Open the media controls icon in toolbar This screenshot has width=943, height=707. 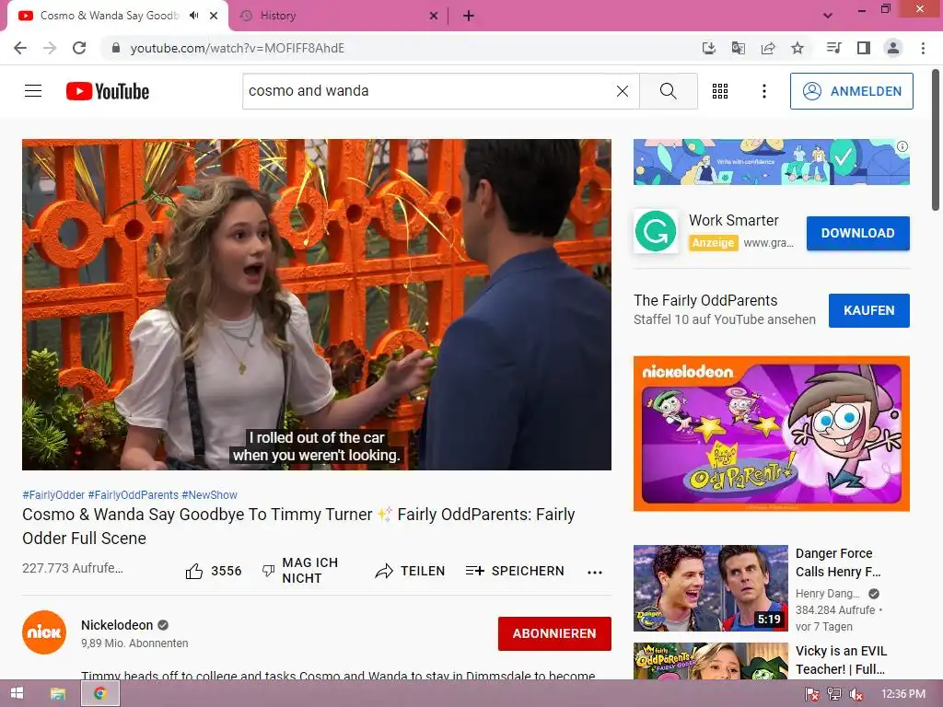tap(833, 48)
